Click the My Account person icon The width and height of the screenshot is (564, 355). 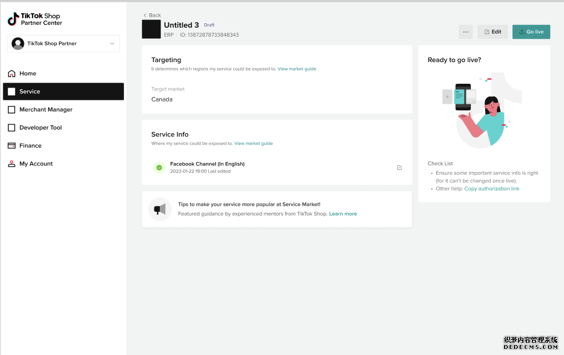[x=12, y=164]
